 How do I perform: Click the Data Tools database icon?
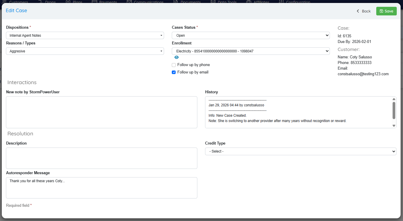coord(213,2)
